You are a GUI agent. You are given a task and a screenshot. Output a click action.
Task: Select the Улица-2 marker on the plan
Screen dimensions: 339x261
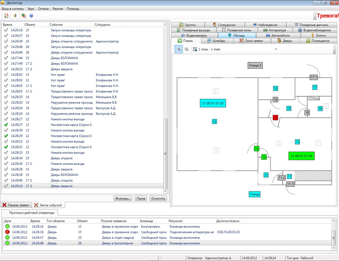click(255, 65)
